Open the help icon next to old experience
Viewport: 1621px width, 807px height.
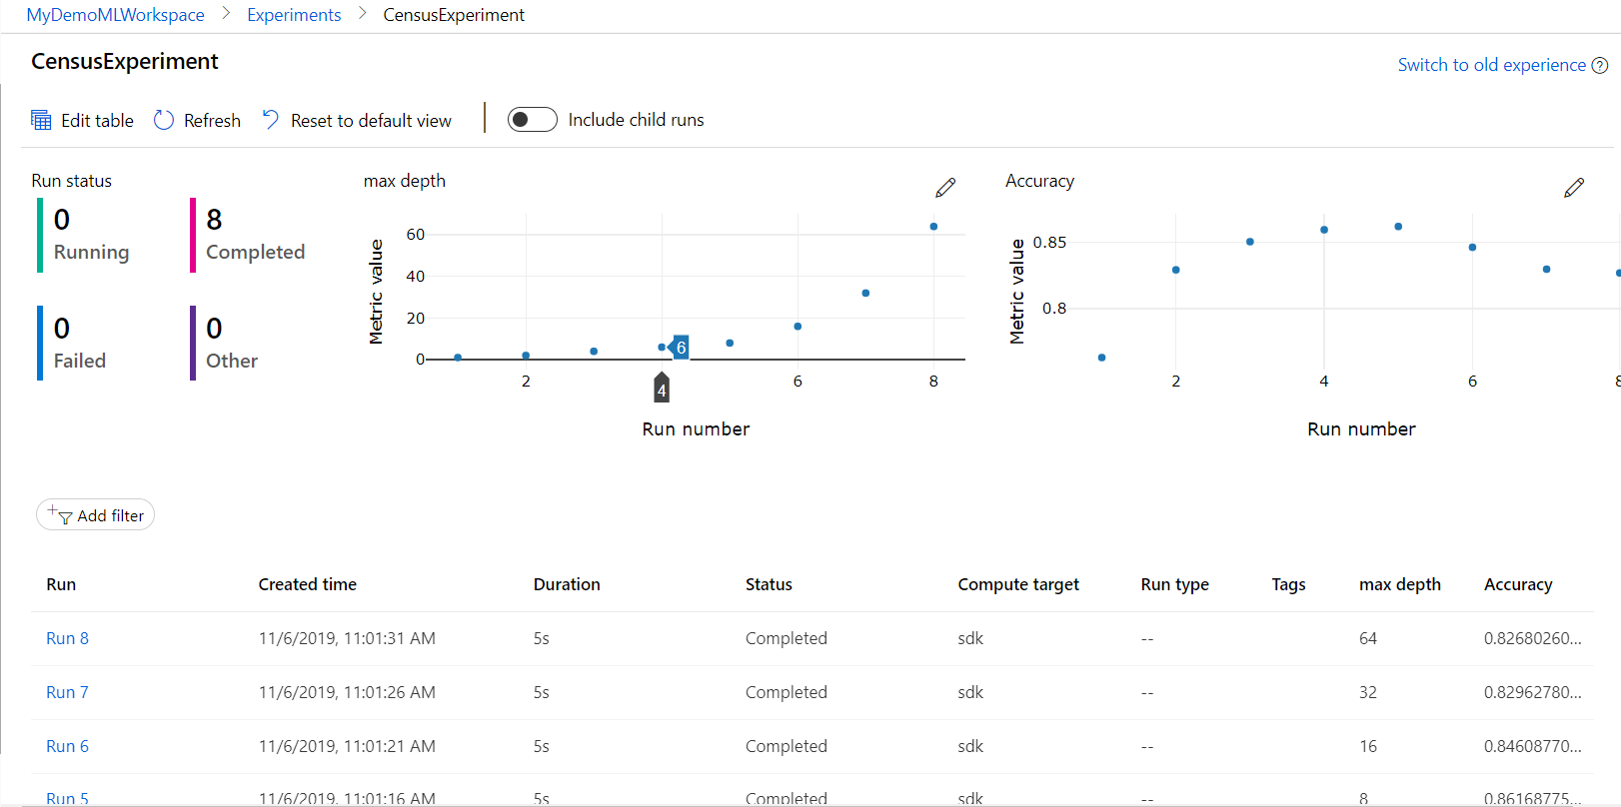tap(1600, 65)
